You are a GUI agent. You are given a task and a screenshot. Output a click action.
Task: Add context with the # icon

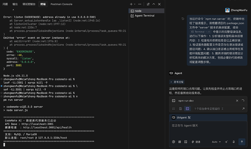click(x=180, y=142)
